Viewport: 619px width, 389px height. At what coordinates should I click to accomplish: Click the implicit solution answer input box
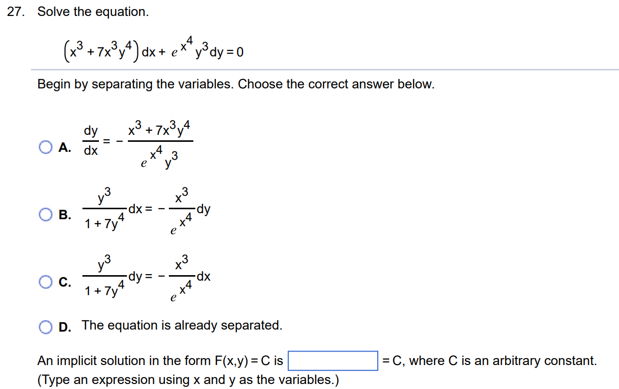click(332, 361)
